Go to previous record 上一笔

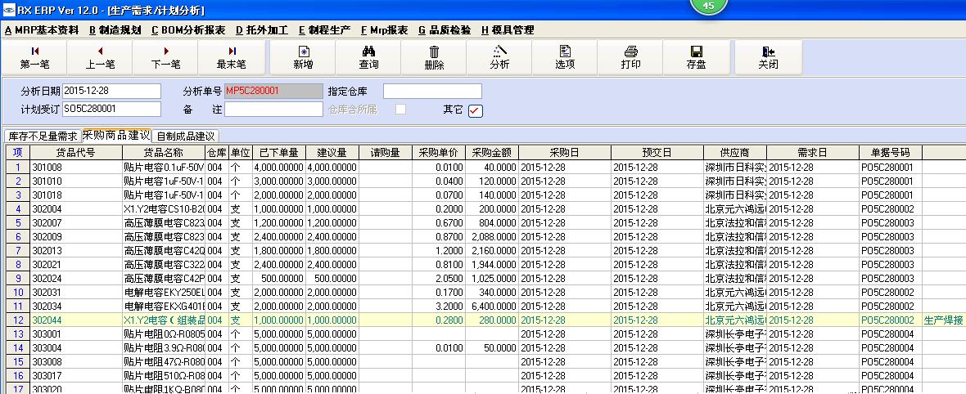coord(100,57)
